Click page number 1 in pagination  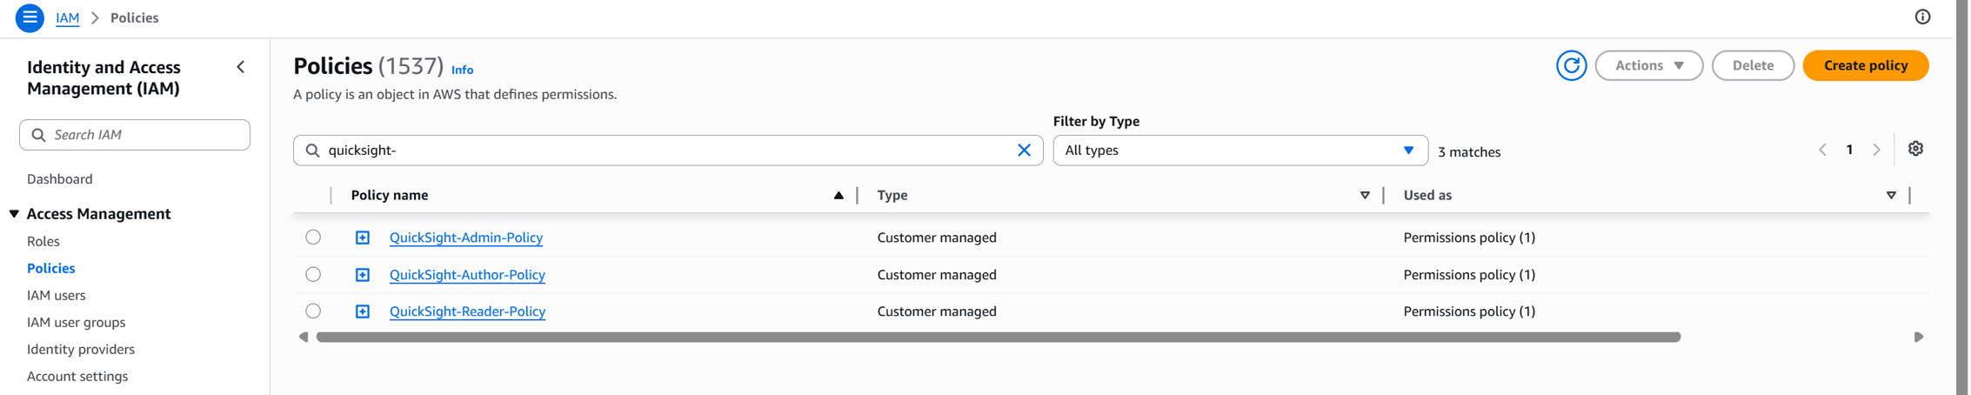pos(1849,150)
